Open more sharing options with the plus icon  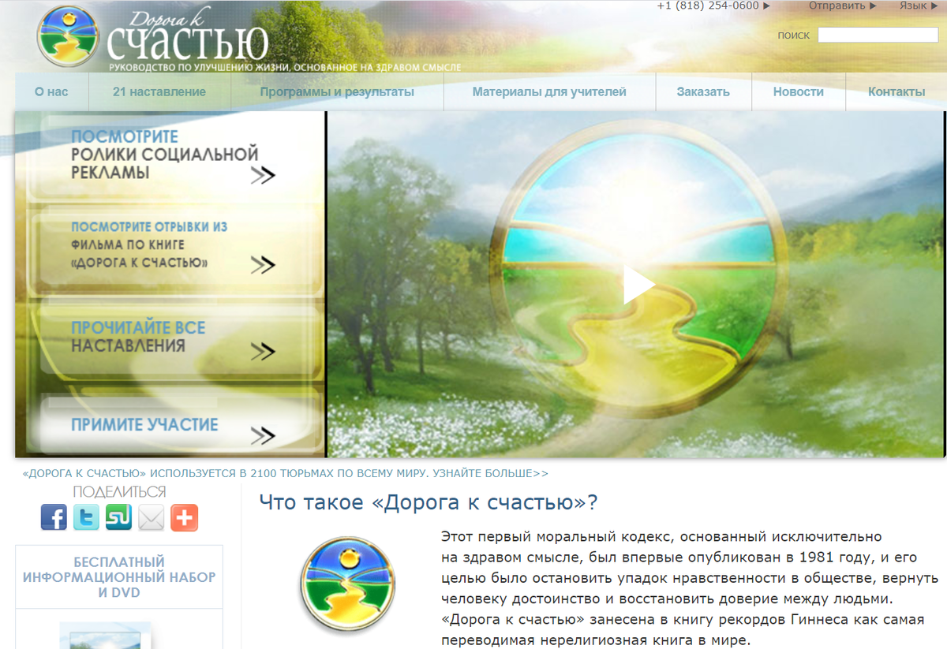(x=184, y=517)
